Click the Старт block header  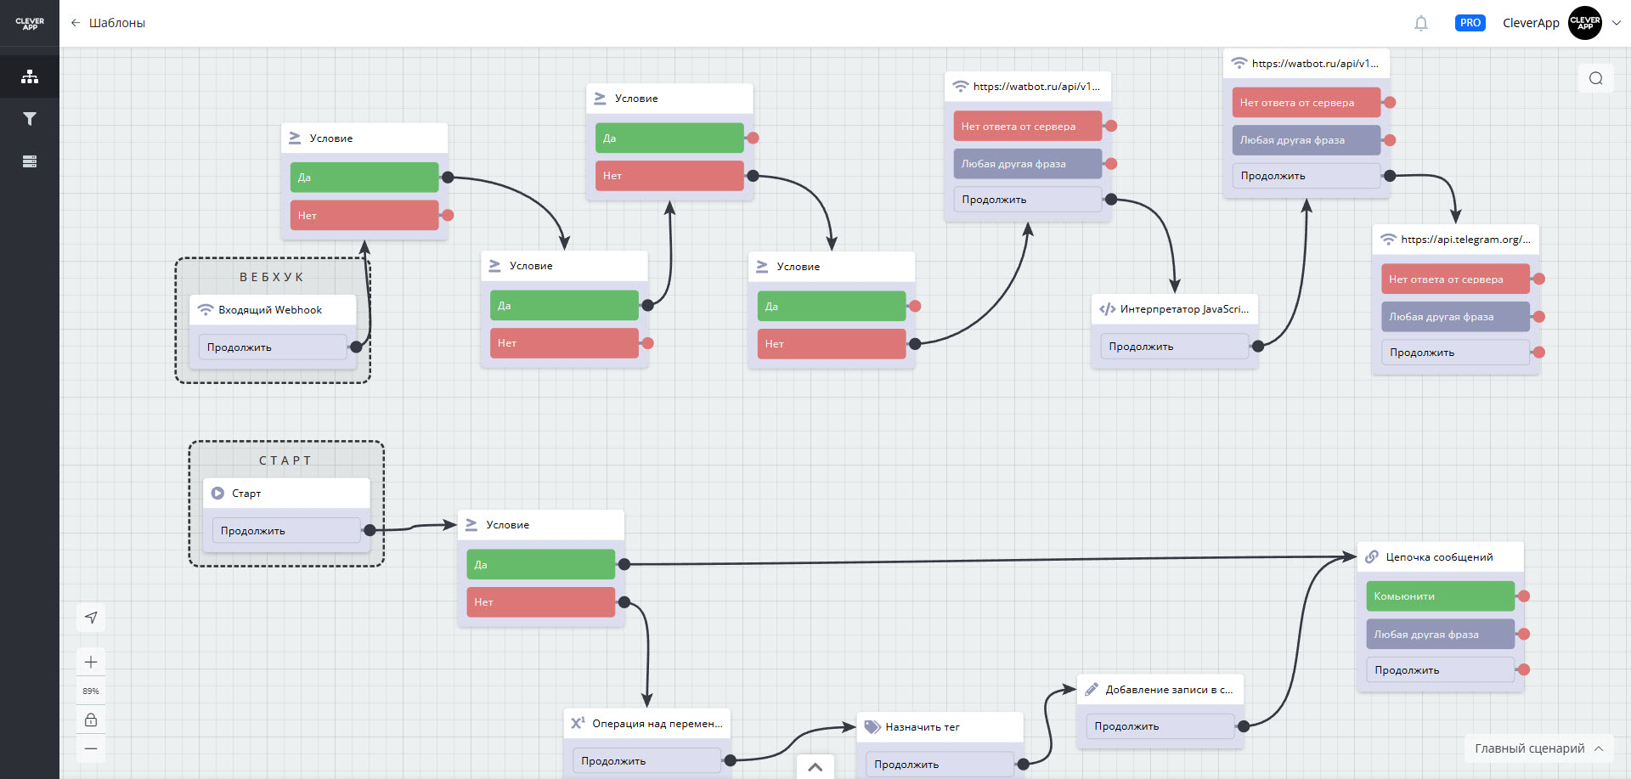coord(285,494)
